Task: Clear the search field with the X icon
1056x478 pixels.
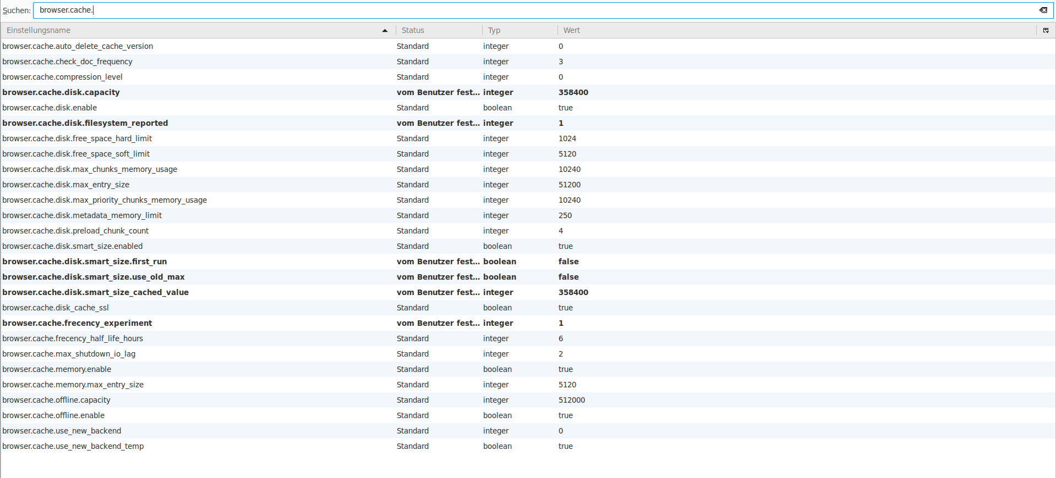Action: pyautogui.click(x=1043, y=10)
